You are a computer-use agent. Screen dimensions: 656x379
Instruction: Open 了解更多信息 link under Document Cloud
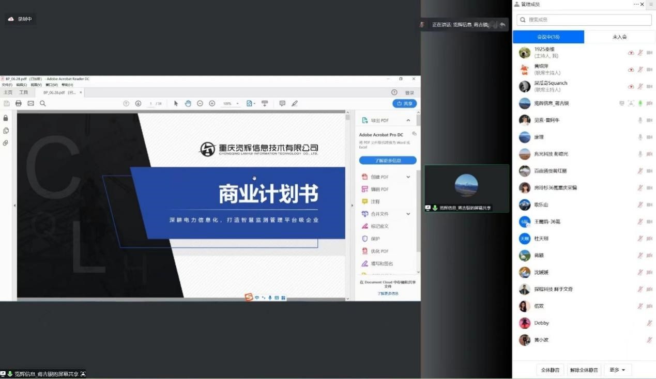click(x=388, y=293)
